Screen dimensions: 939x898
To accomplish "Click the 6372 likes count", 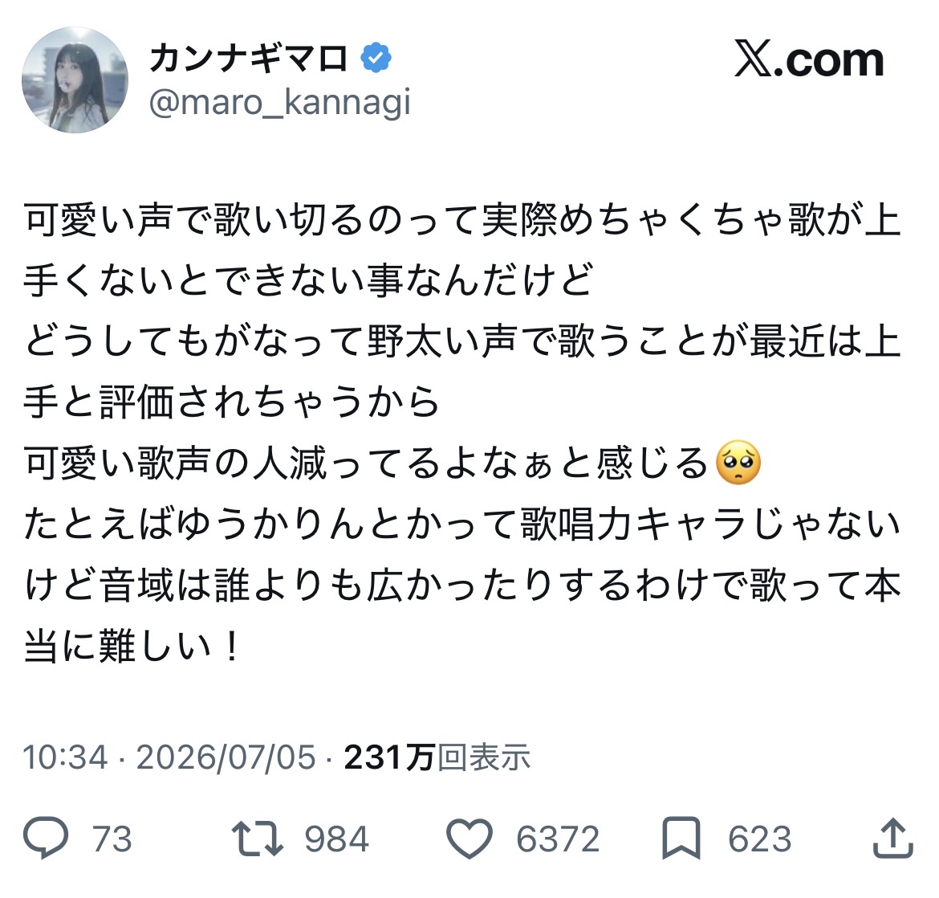I will [558, 839].
